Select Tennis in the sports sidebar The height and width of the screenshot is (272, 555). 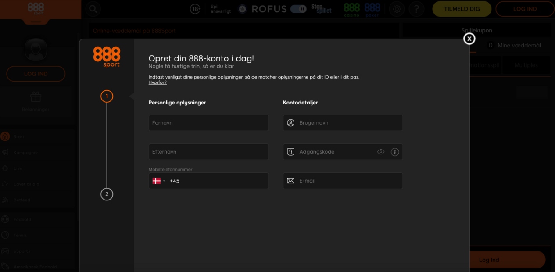point(20,235)
